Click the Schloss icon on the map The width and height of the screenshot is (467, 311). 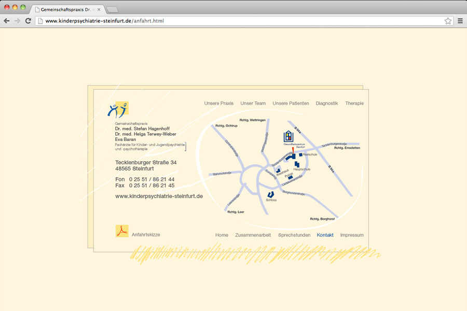pyautogui.click(x=270, y=194)
